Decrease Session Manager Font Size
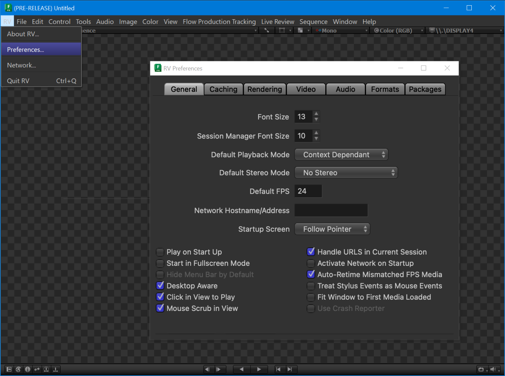This screenshot has width=505, height=376. coord(316,139)
